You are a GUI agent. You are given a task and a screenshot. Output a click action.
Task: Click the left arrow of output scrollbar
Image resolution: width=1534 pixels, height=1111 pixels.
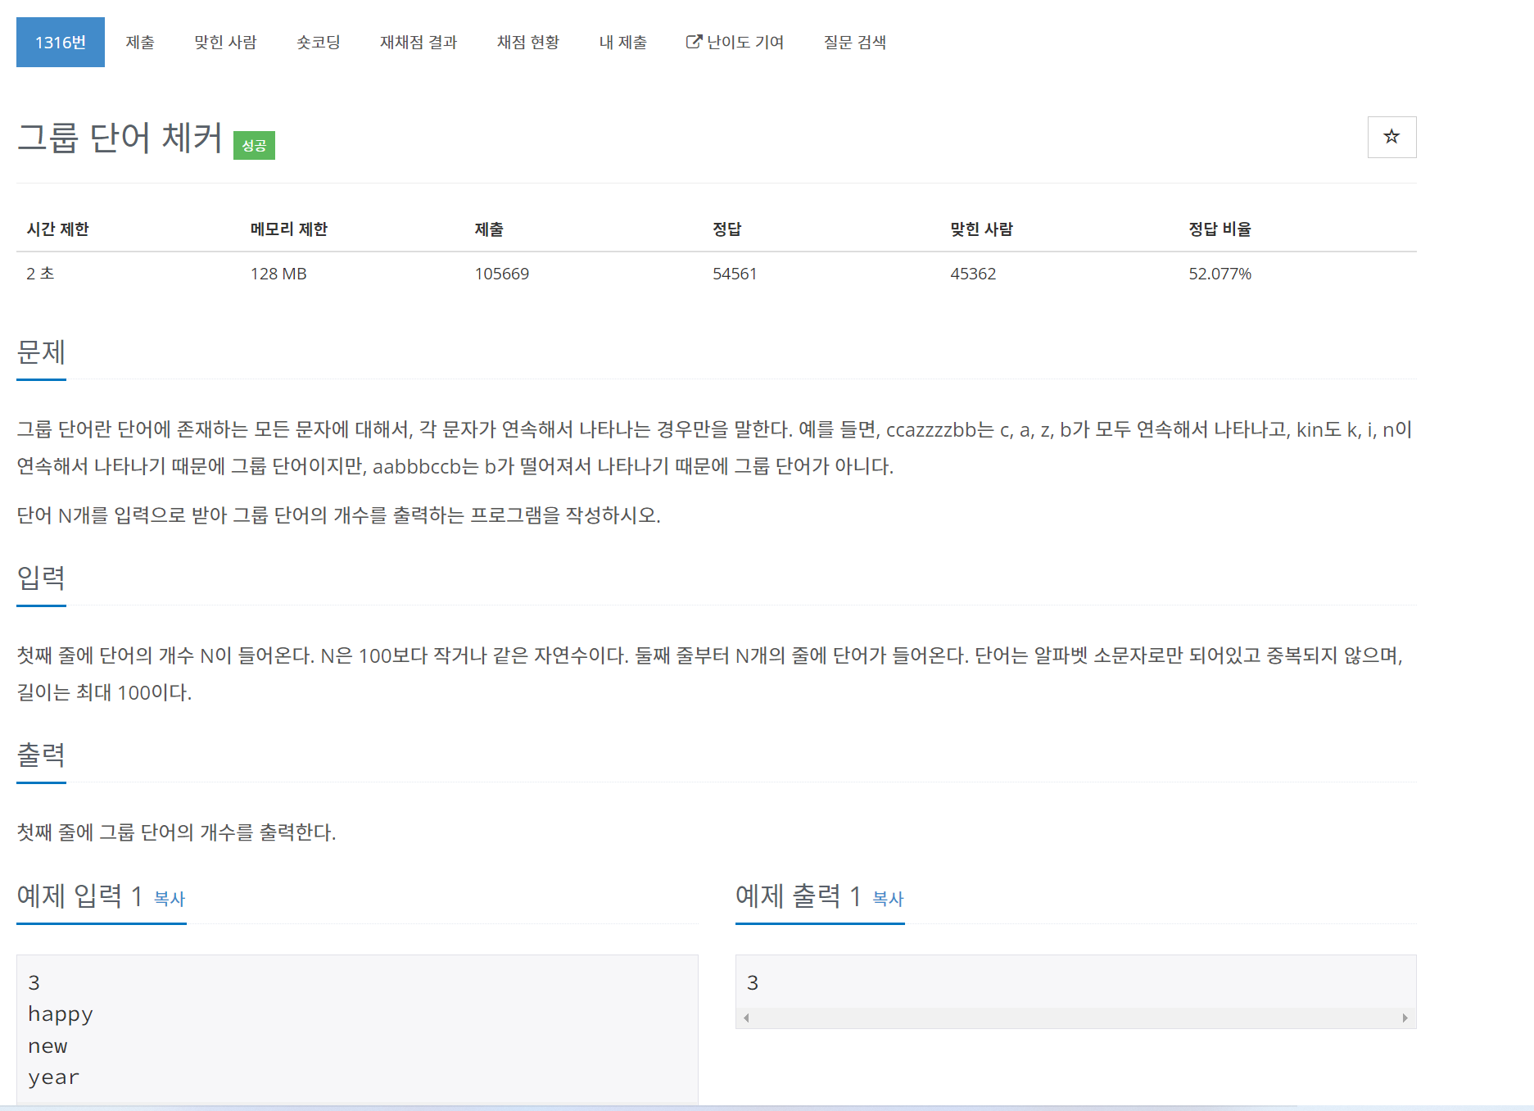(746, 1018)
